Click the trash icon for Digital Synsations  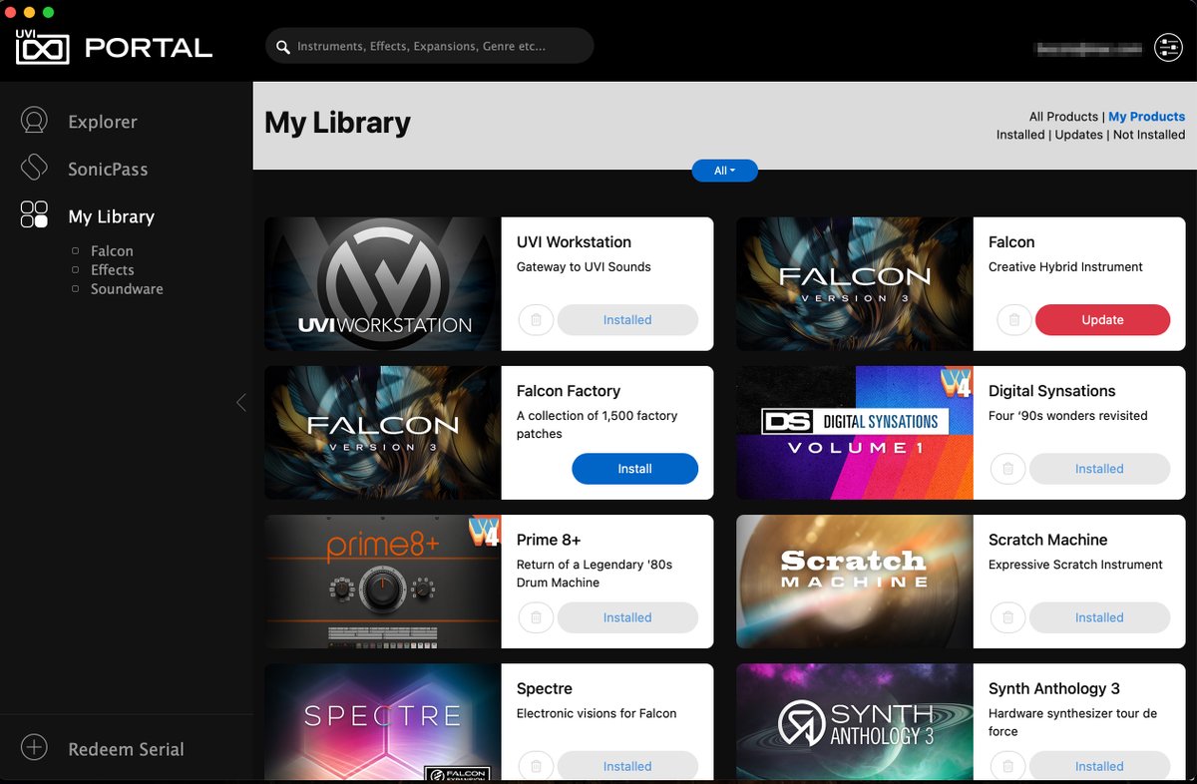[1007, 469]
